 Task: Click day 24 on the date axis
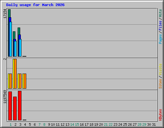(x=120, y=124)
